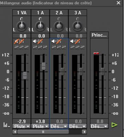
Task: Toggle the crossed bracket icon on track 2 A
Action: point(59,41)
